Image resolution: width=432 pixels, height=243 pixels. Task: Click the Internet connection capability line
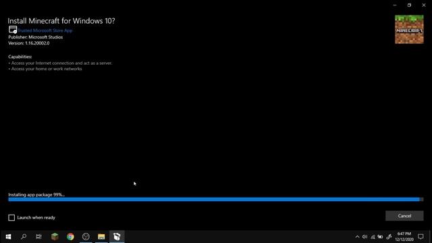pyautogui.click(x=60, y=63)
